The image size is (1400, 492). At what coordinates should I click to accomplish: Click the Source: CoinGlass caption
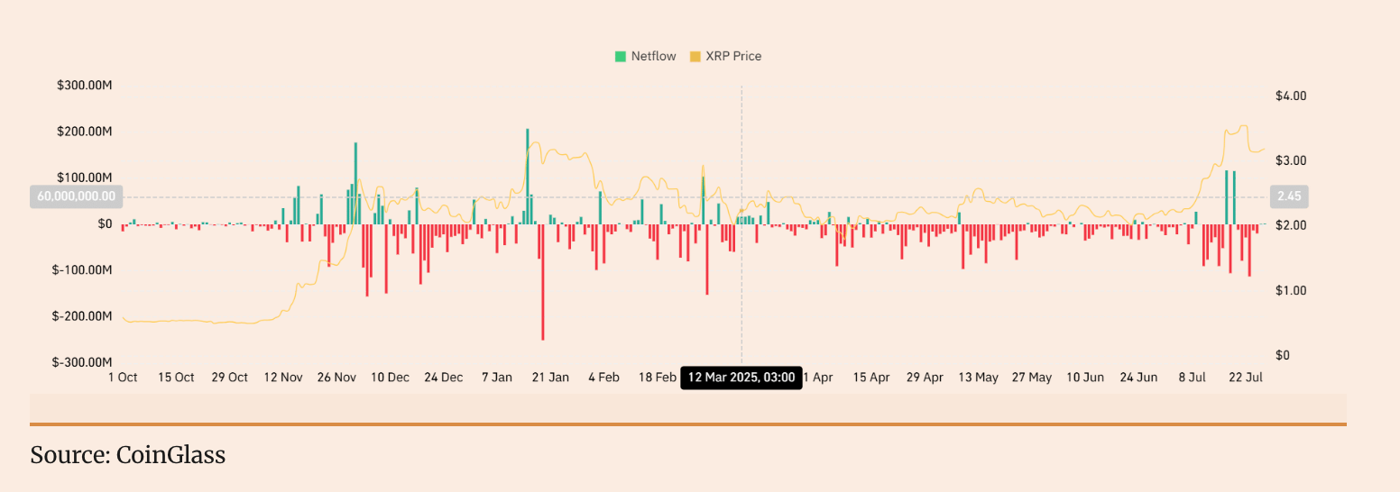pyautogui.click(x=127, y=455)
